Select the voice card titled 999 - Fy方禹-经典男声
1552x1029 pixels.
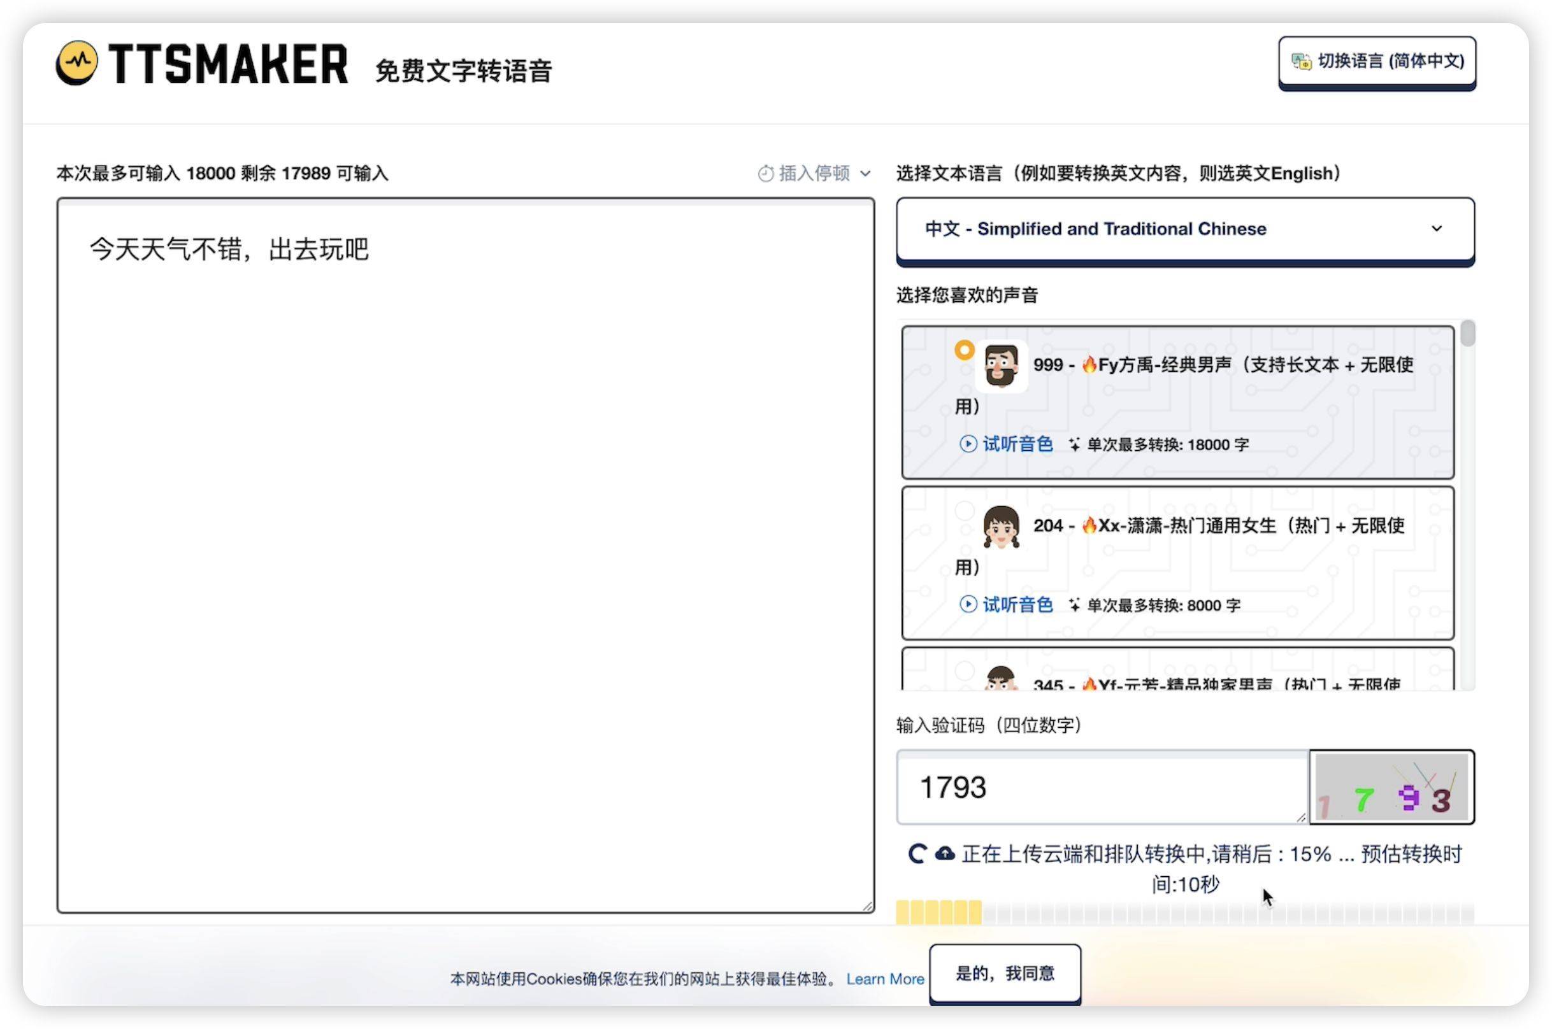(1178, 402)
